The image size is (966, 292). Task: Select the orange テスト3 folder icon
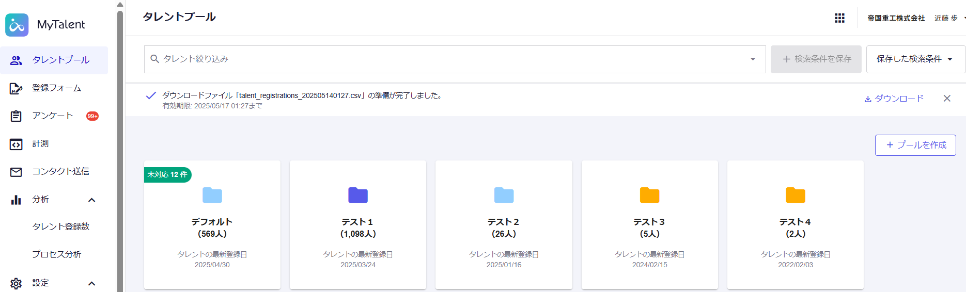pyautogui.click(x=649, y=195)
